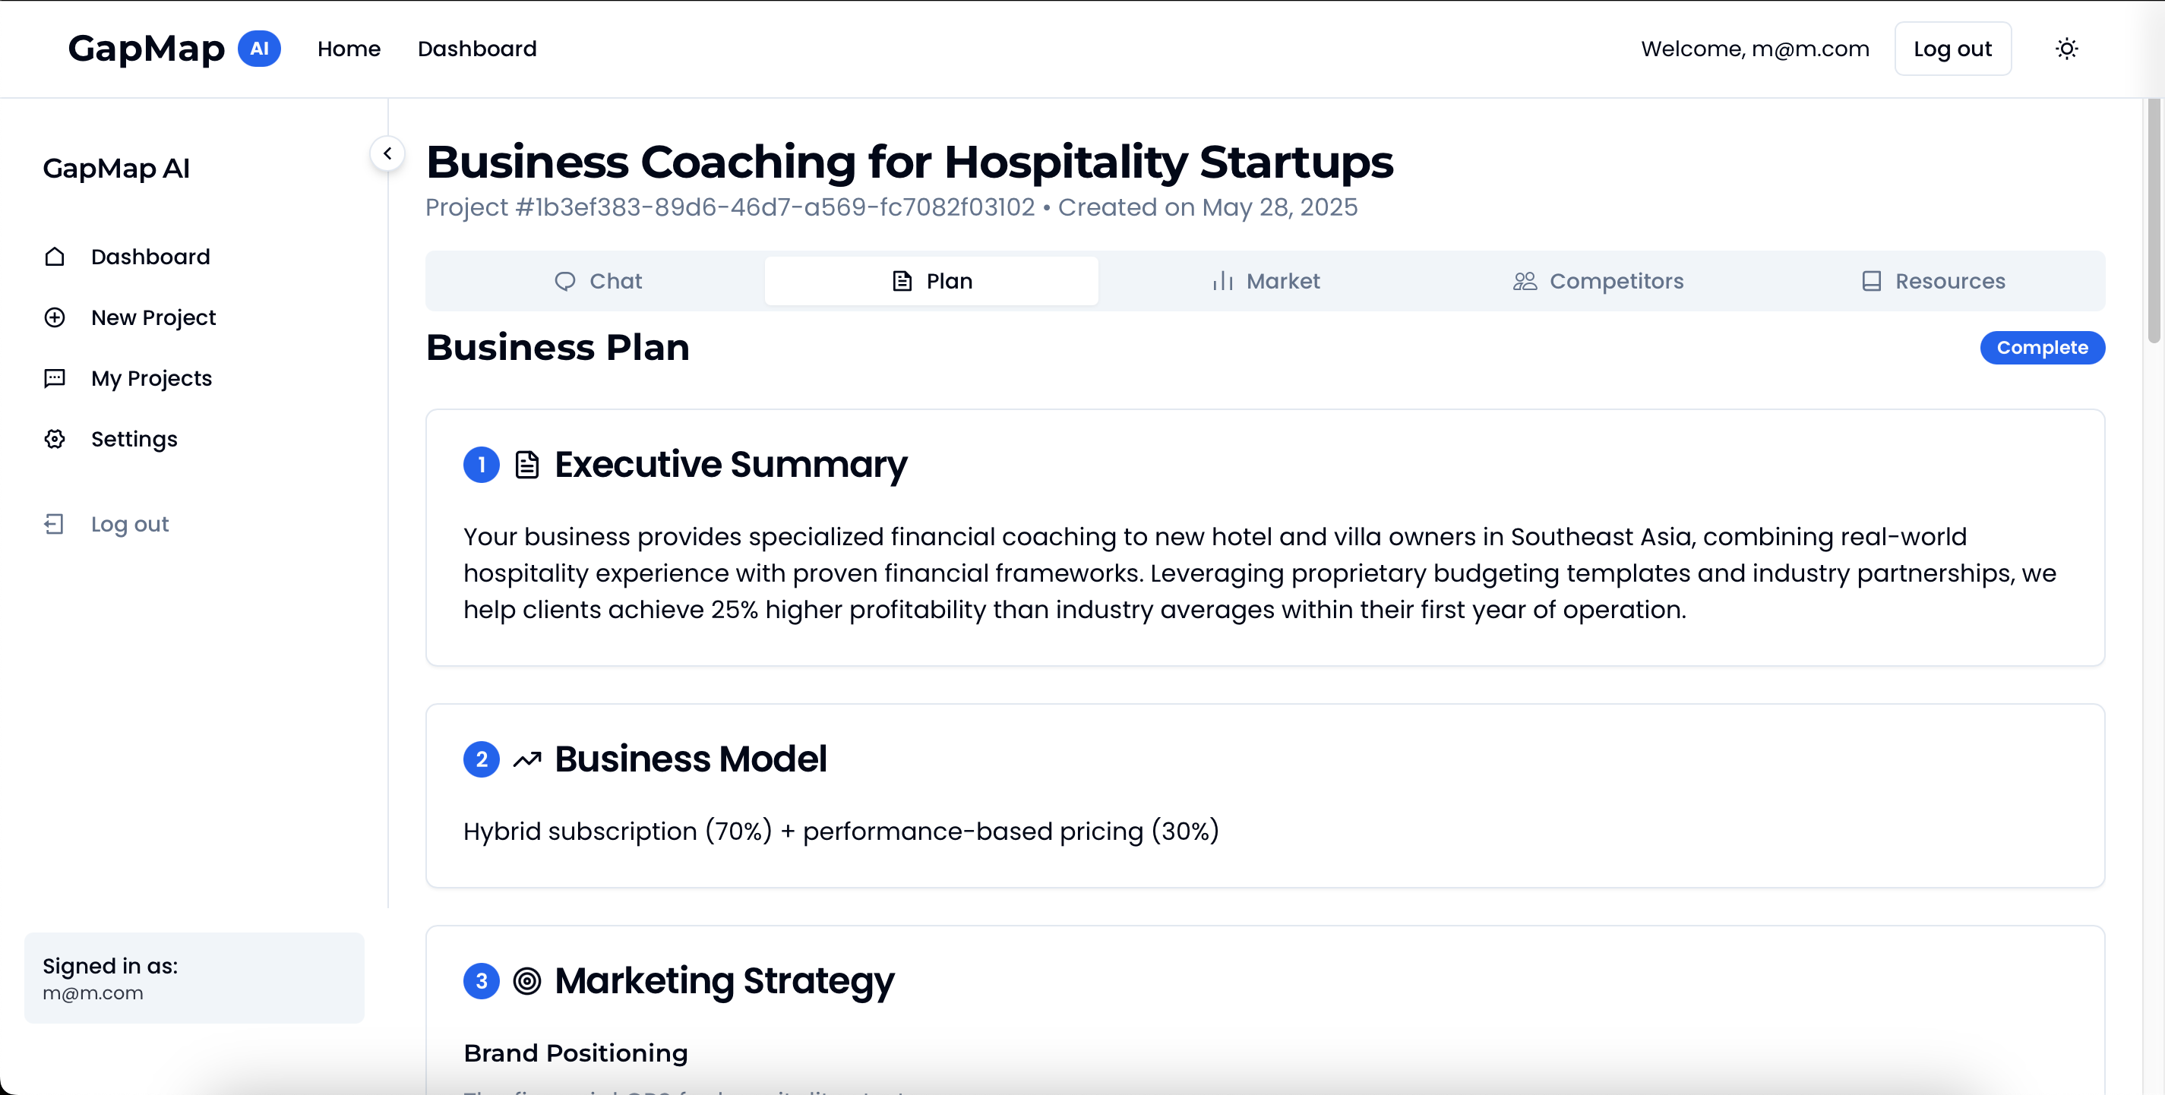Screen dimensions: 2165x1095
Task: Click the Executive Summary document icon
Action: 527,465
